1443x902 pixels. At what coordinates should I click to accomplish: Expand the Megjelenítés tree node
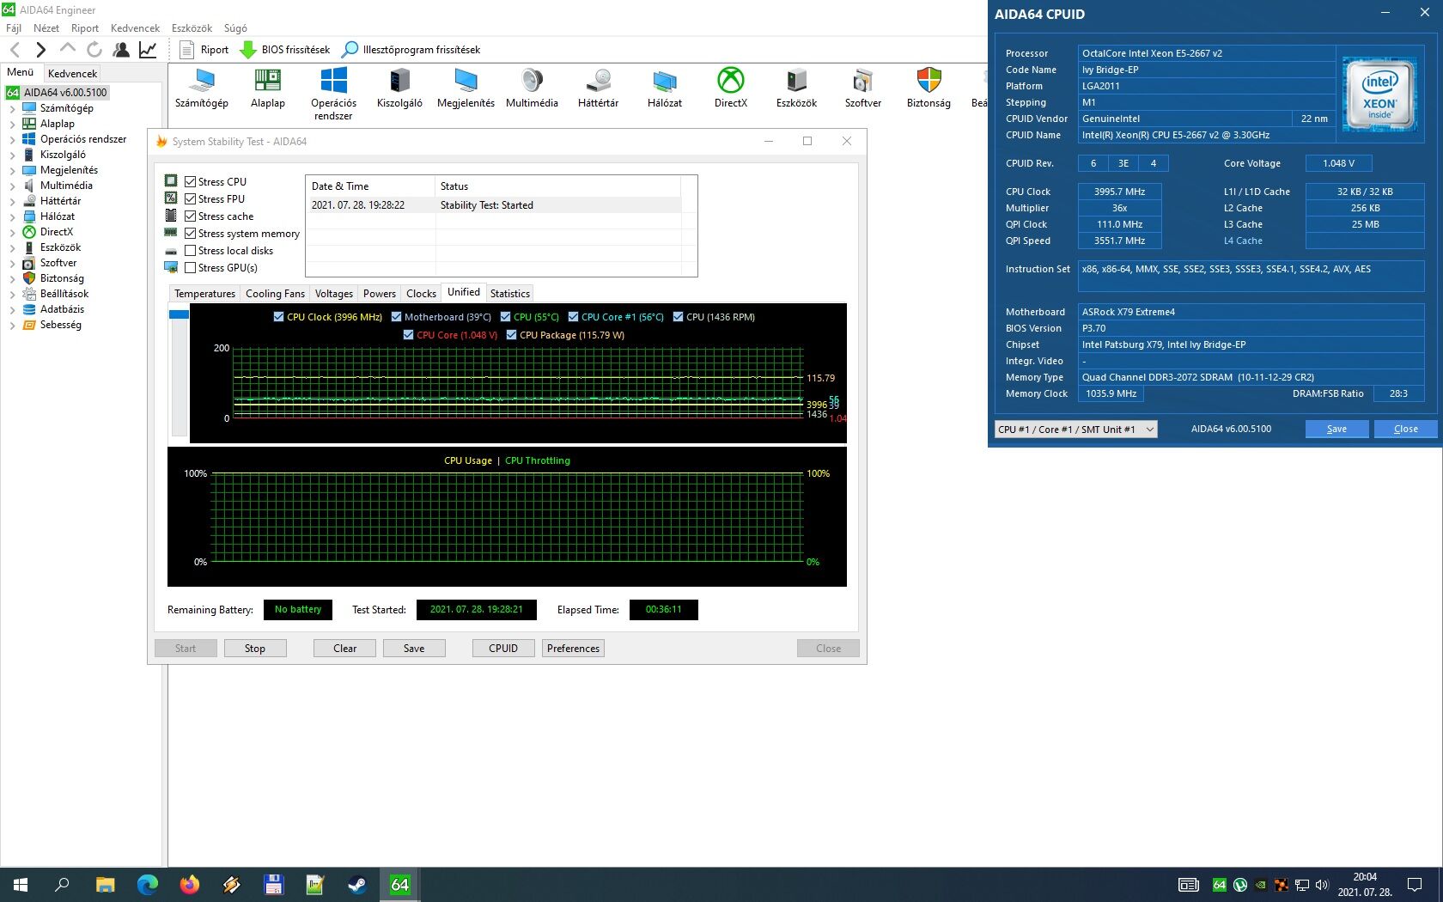tap(12, 171)
